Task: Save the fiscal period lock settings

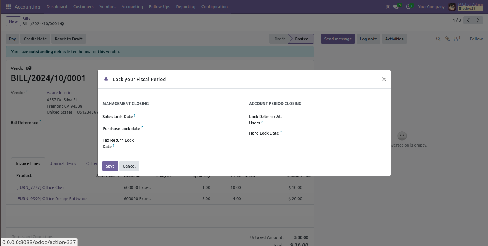Action: tap(110, 166)
